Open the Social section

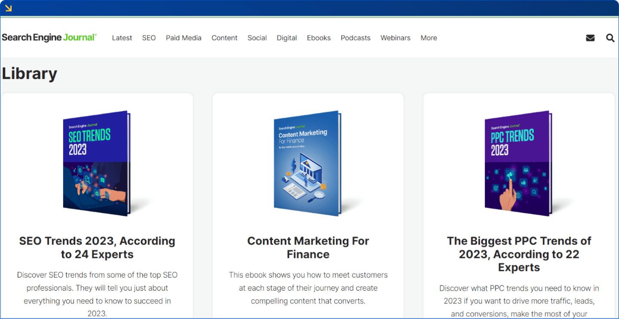257,38
